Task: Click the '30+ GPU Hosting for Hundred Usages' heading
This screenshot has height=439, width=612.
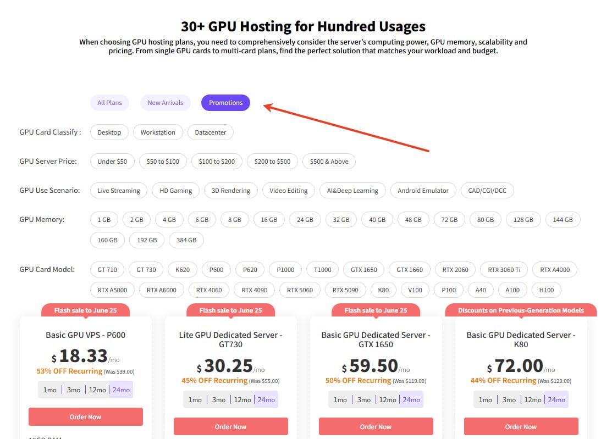Action: pos(304,26)
